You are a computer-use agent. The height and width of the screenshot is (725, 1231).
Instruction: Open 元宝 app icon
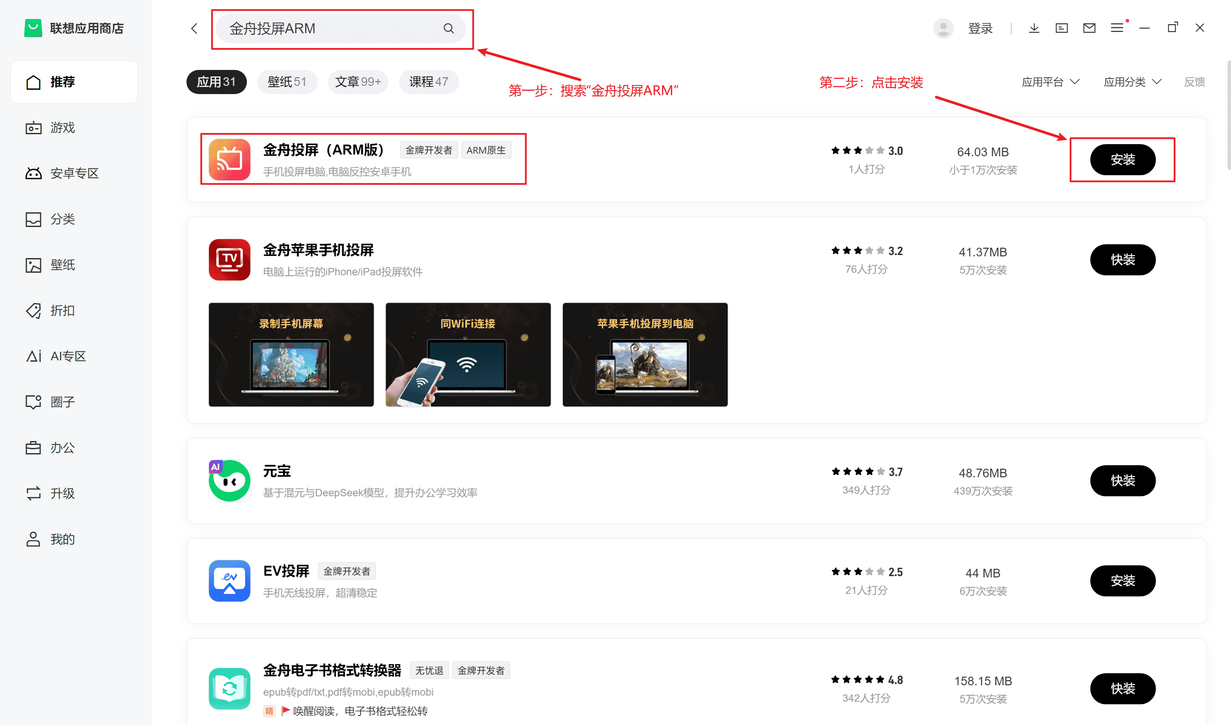tap(229, 480)
